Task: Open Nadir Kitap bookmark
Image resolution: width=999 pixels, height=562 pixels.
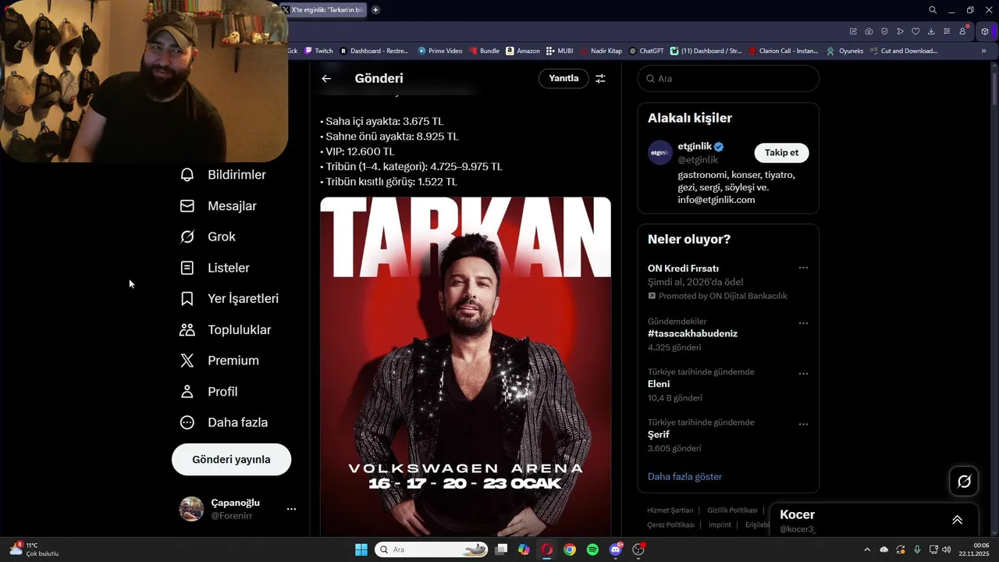Action: click(x=601, y=51)
